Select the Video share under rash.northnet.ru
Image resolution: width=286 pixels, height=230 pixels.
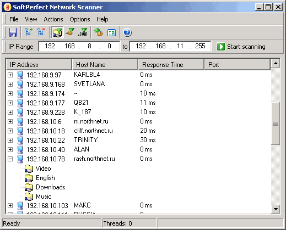pos(44,169)
